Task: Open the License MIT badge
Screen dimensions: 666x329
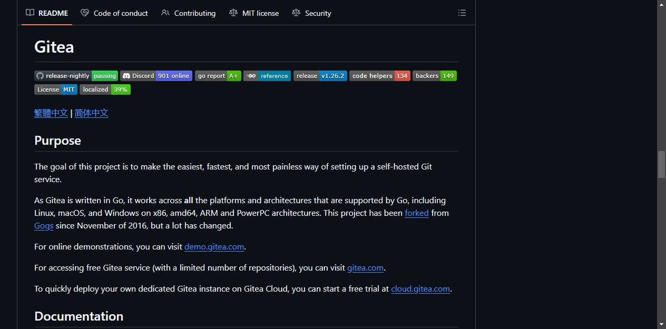Action: click(56, 89)
